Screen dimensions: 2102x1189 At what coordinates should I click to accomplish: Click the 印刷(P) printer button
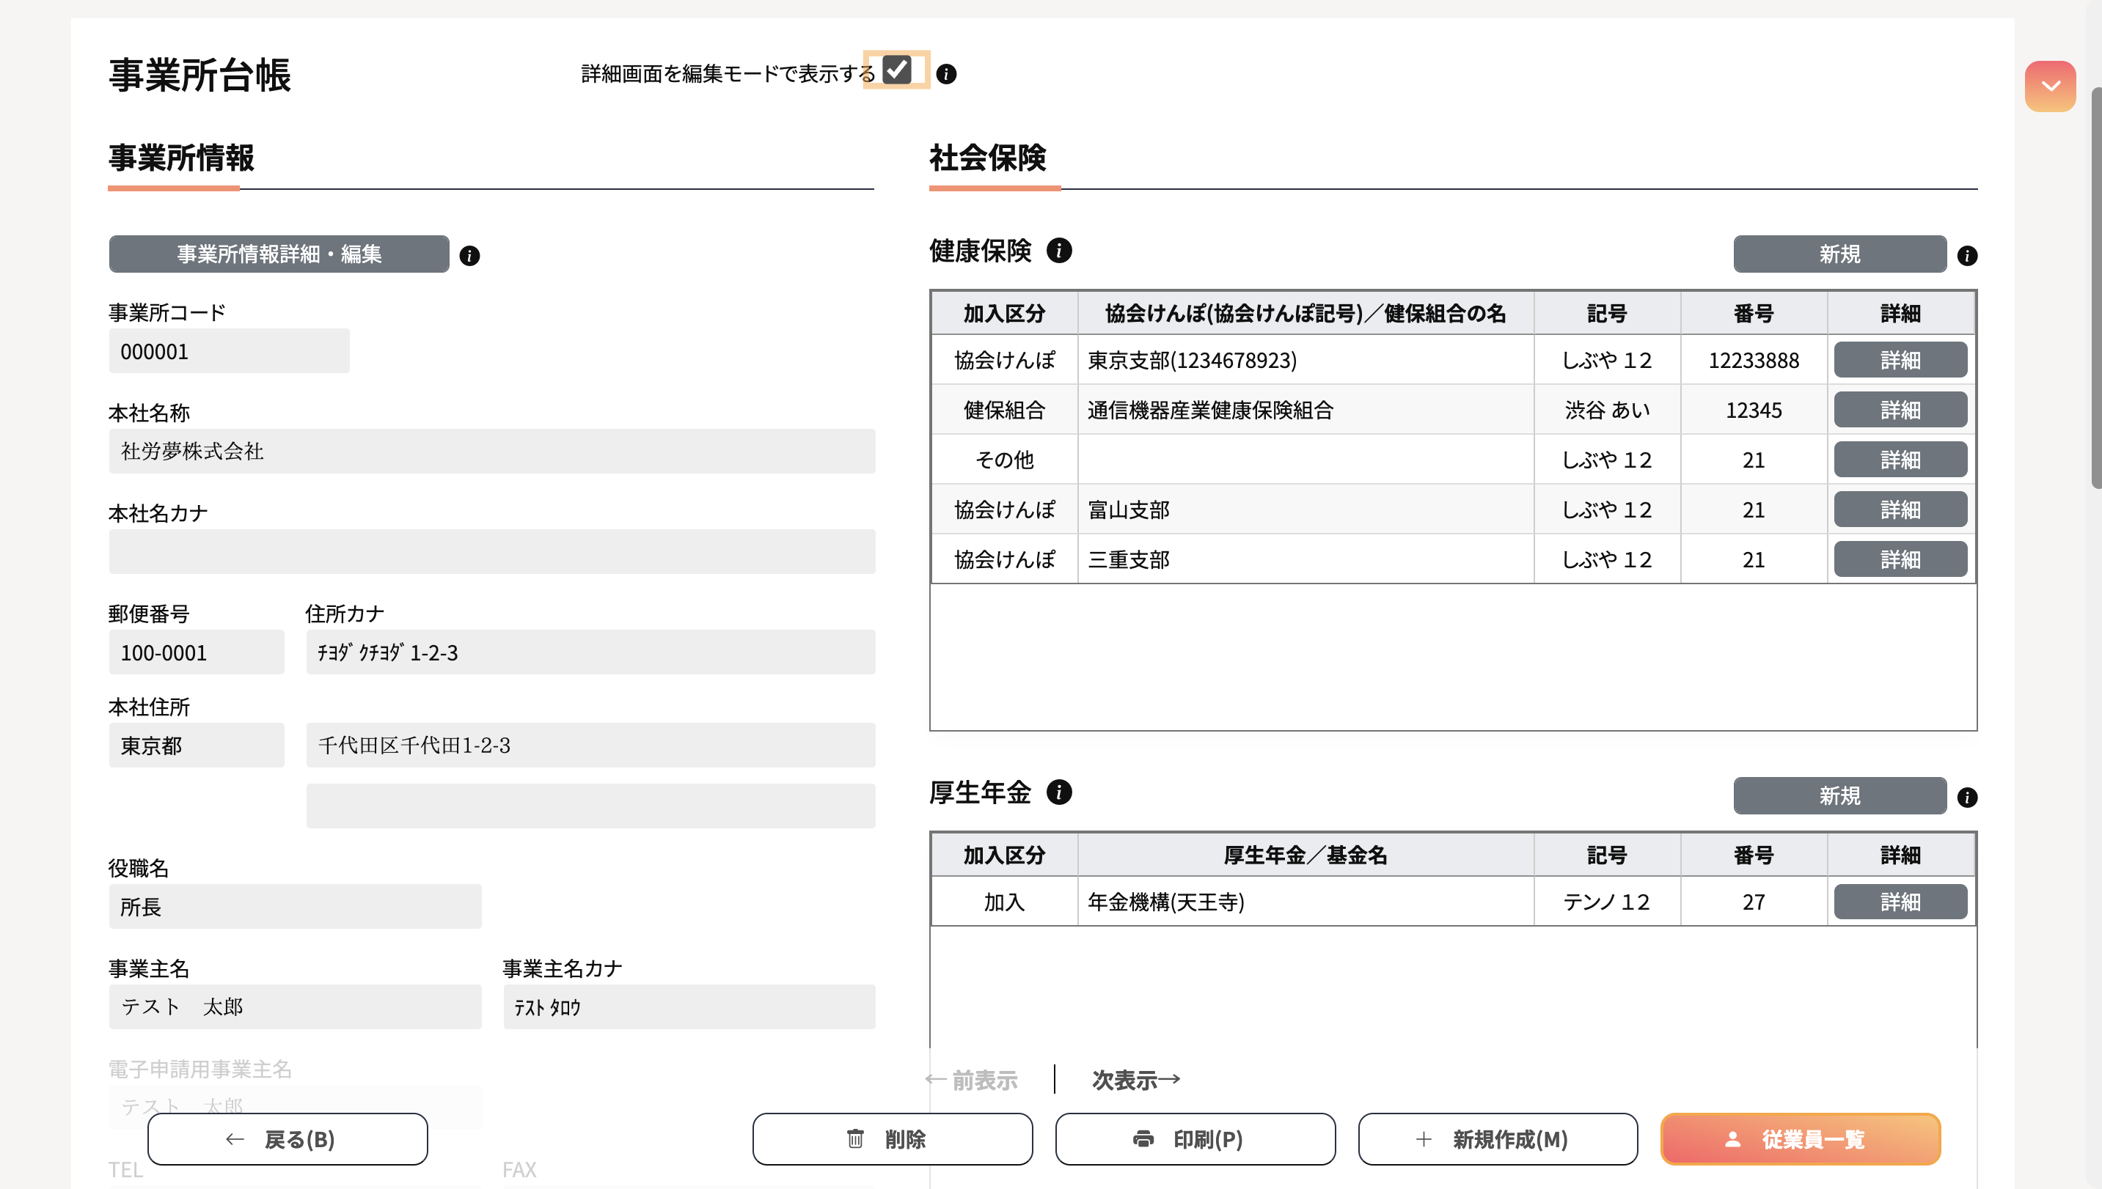coord(1195,1139)
